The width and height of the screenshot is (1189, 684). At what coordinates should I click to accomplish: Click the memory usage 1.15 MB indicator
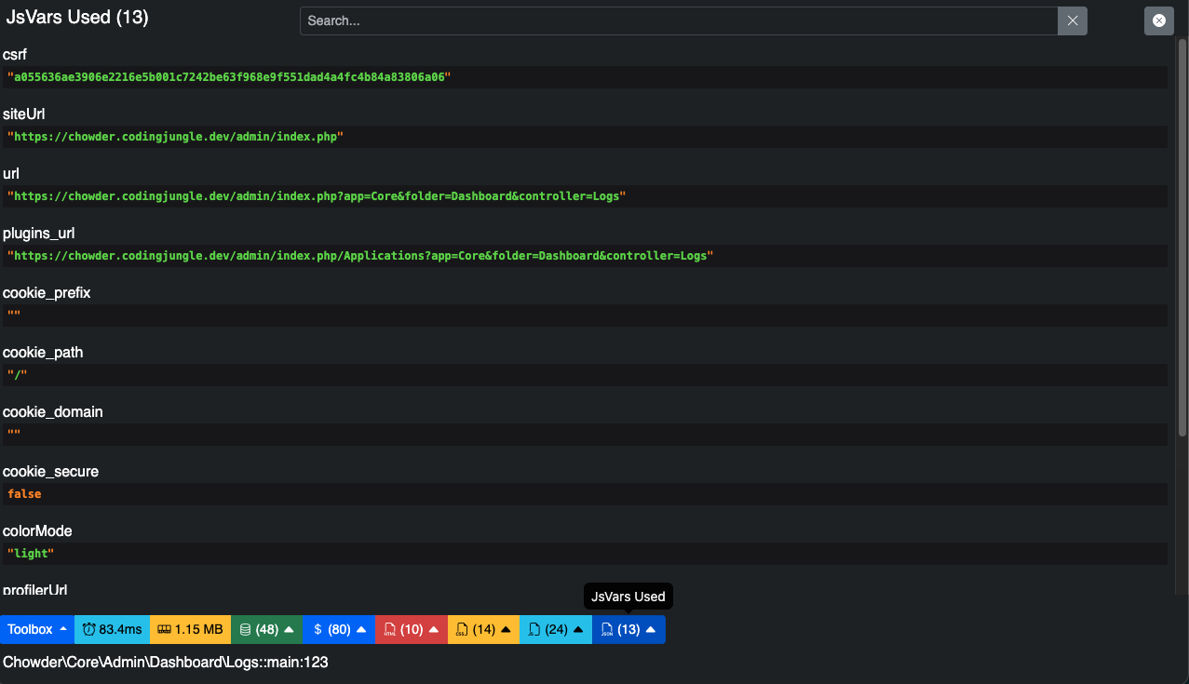pyautogui.click(x=190, y=629)
